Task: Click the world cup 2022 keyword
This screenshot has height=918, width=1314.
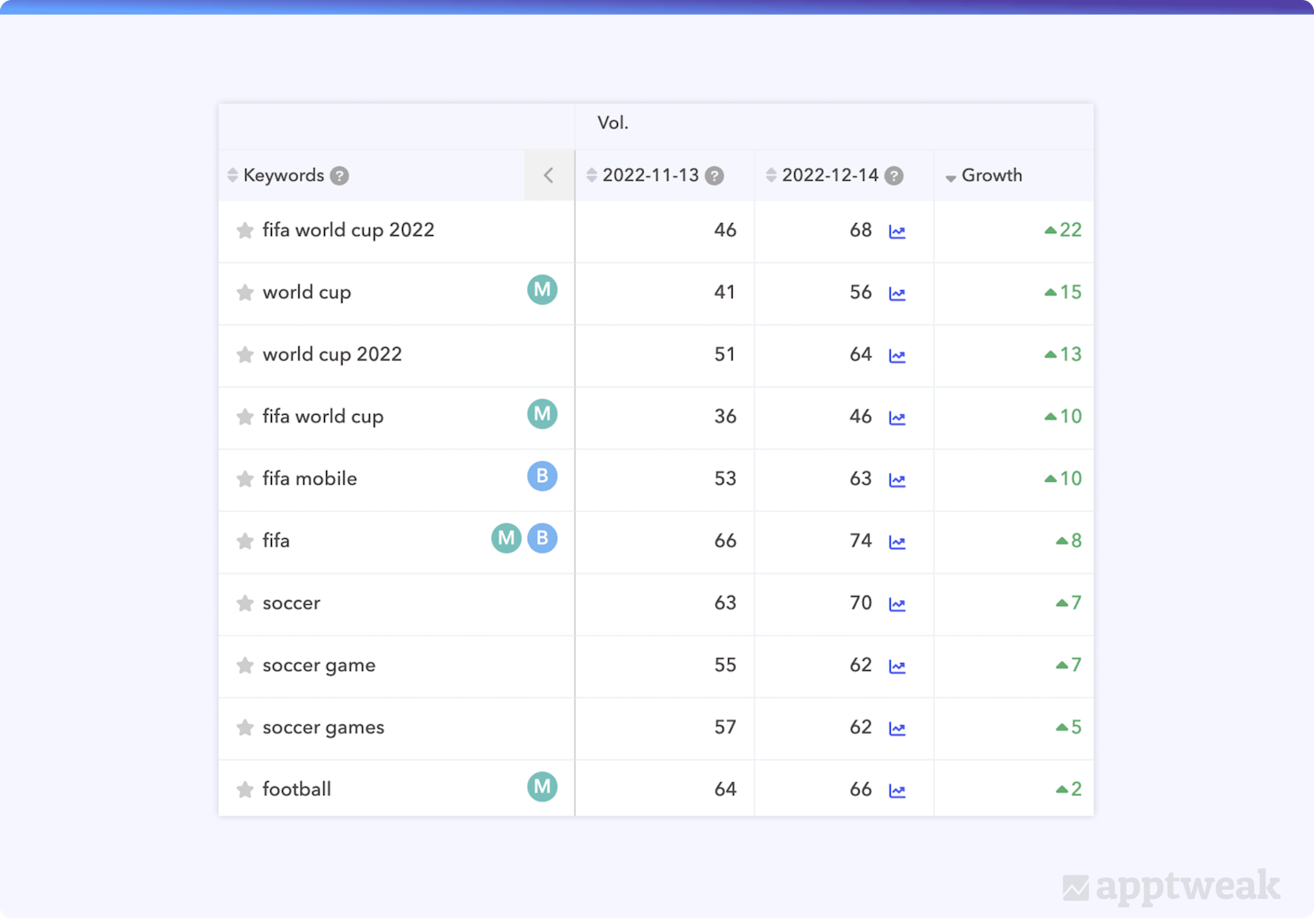Action: pyautogui.click(x=331, y=354)
